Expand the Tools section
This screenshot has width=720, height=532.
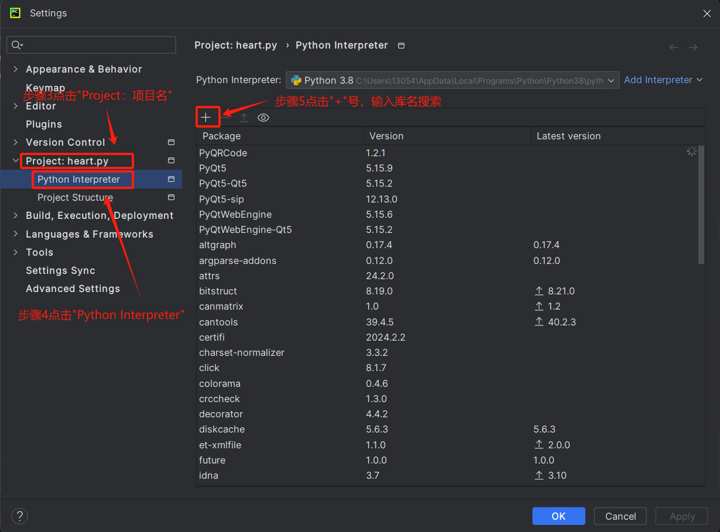click(16, 252)
